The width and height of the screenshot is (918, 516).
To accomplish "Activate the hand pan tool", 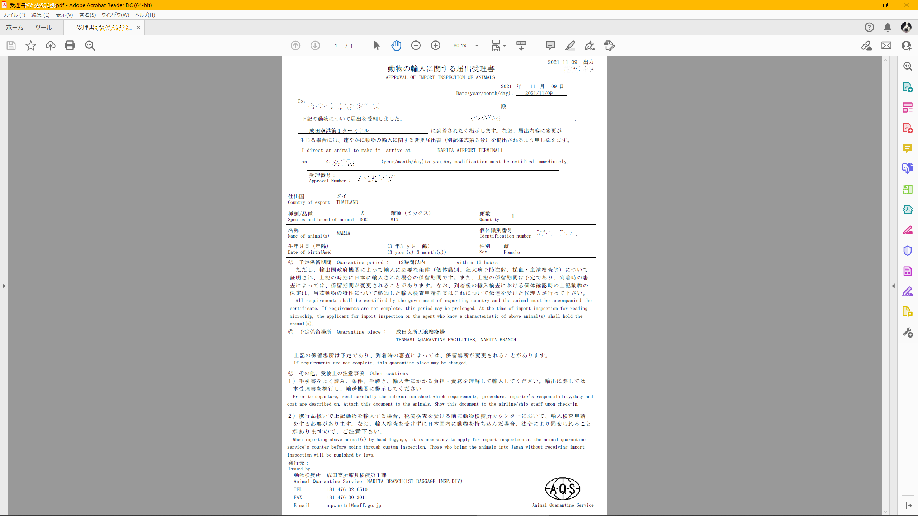I will tap(396, 46).
